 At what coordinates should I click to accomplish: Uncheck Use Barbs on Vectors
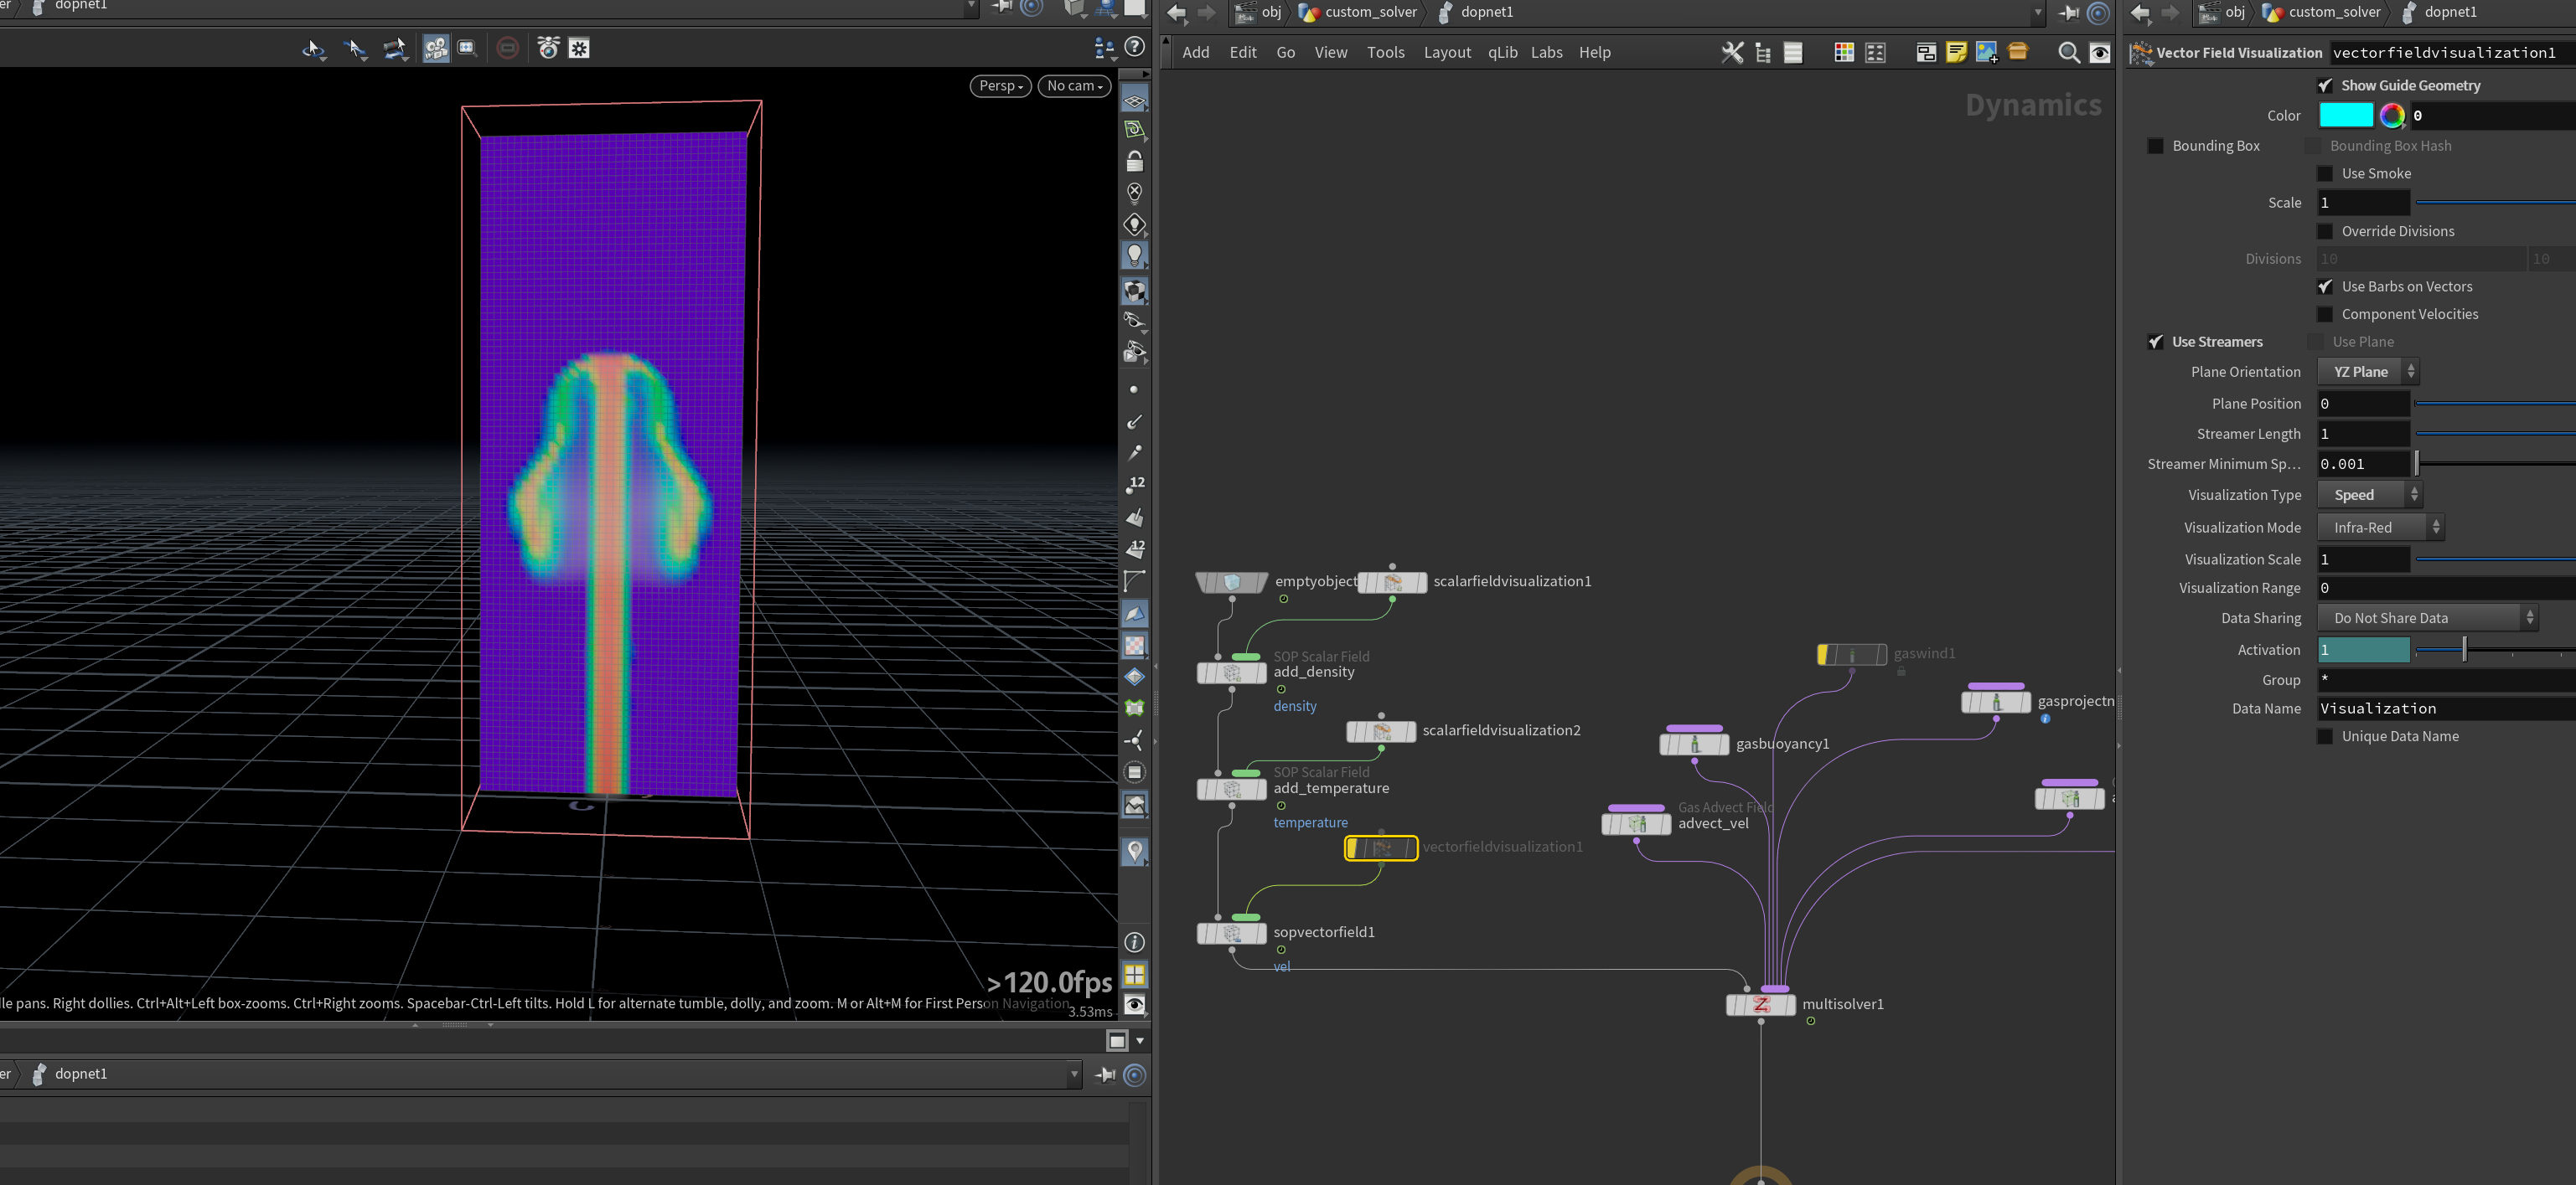pos(2325,286)
